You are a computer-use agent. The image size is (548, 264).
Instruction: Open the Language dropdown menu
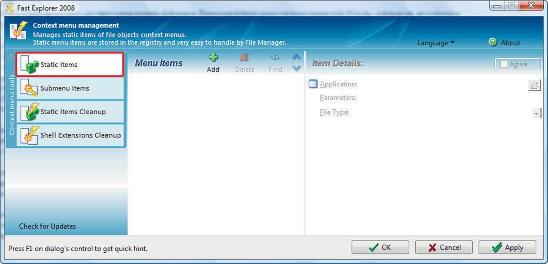(x=436, y=43)
